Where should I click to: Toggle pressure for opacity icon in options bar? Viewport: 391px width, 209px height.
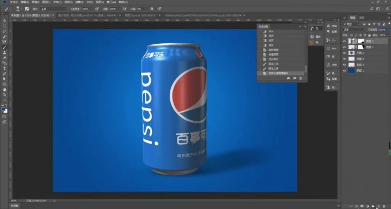pos(97,9)
